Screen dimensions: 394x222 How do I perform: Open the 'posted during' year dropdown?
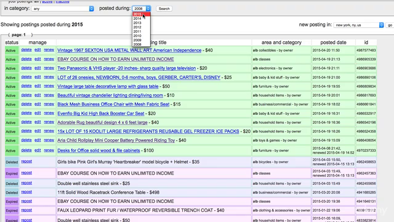tap(142, 9)
